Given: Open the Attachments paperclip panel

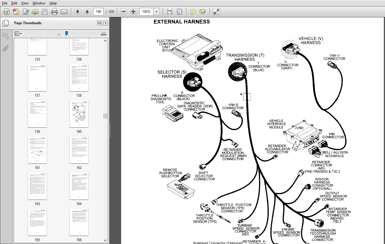Looking at the screenshot, I should (6, 48).
